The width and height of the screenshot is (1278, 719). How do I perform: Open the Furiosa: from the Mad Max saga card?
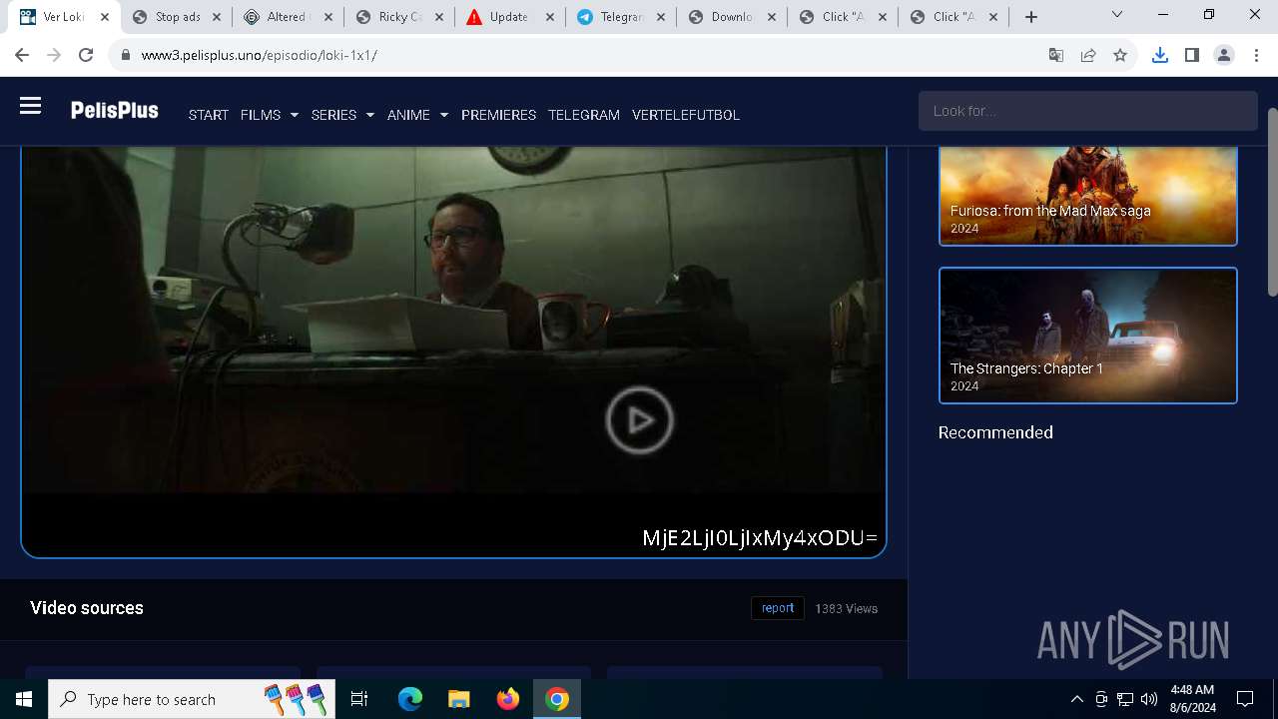[x=1088, y=196]
